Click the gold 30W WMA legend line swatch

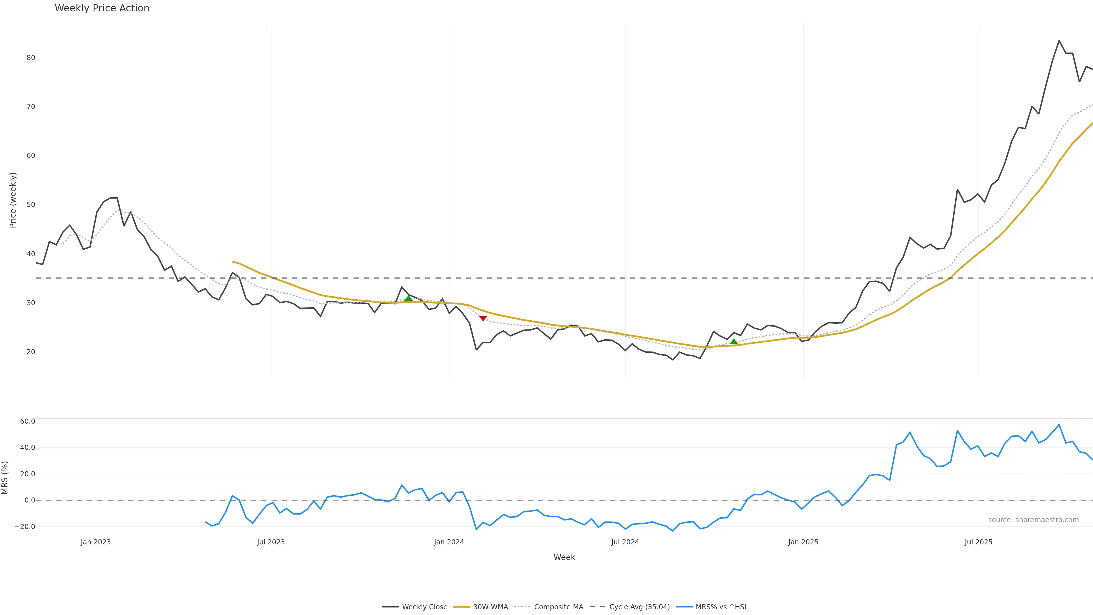point(462,607)
